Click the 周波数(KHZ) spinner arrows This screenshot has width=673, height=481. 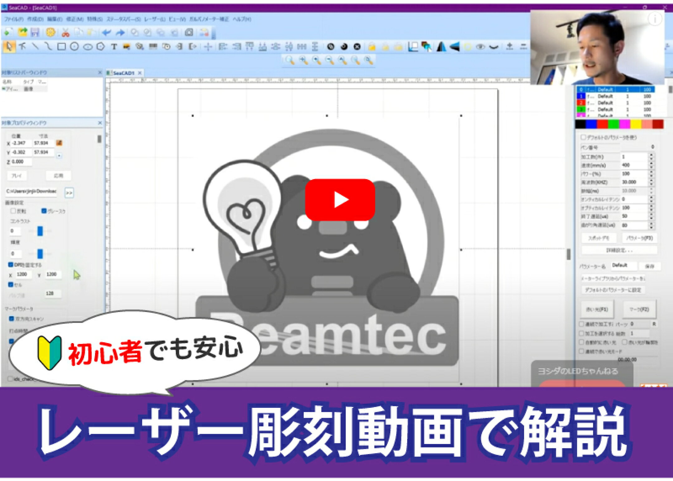tap(651, 182)
